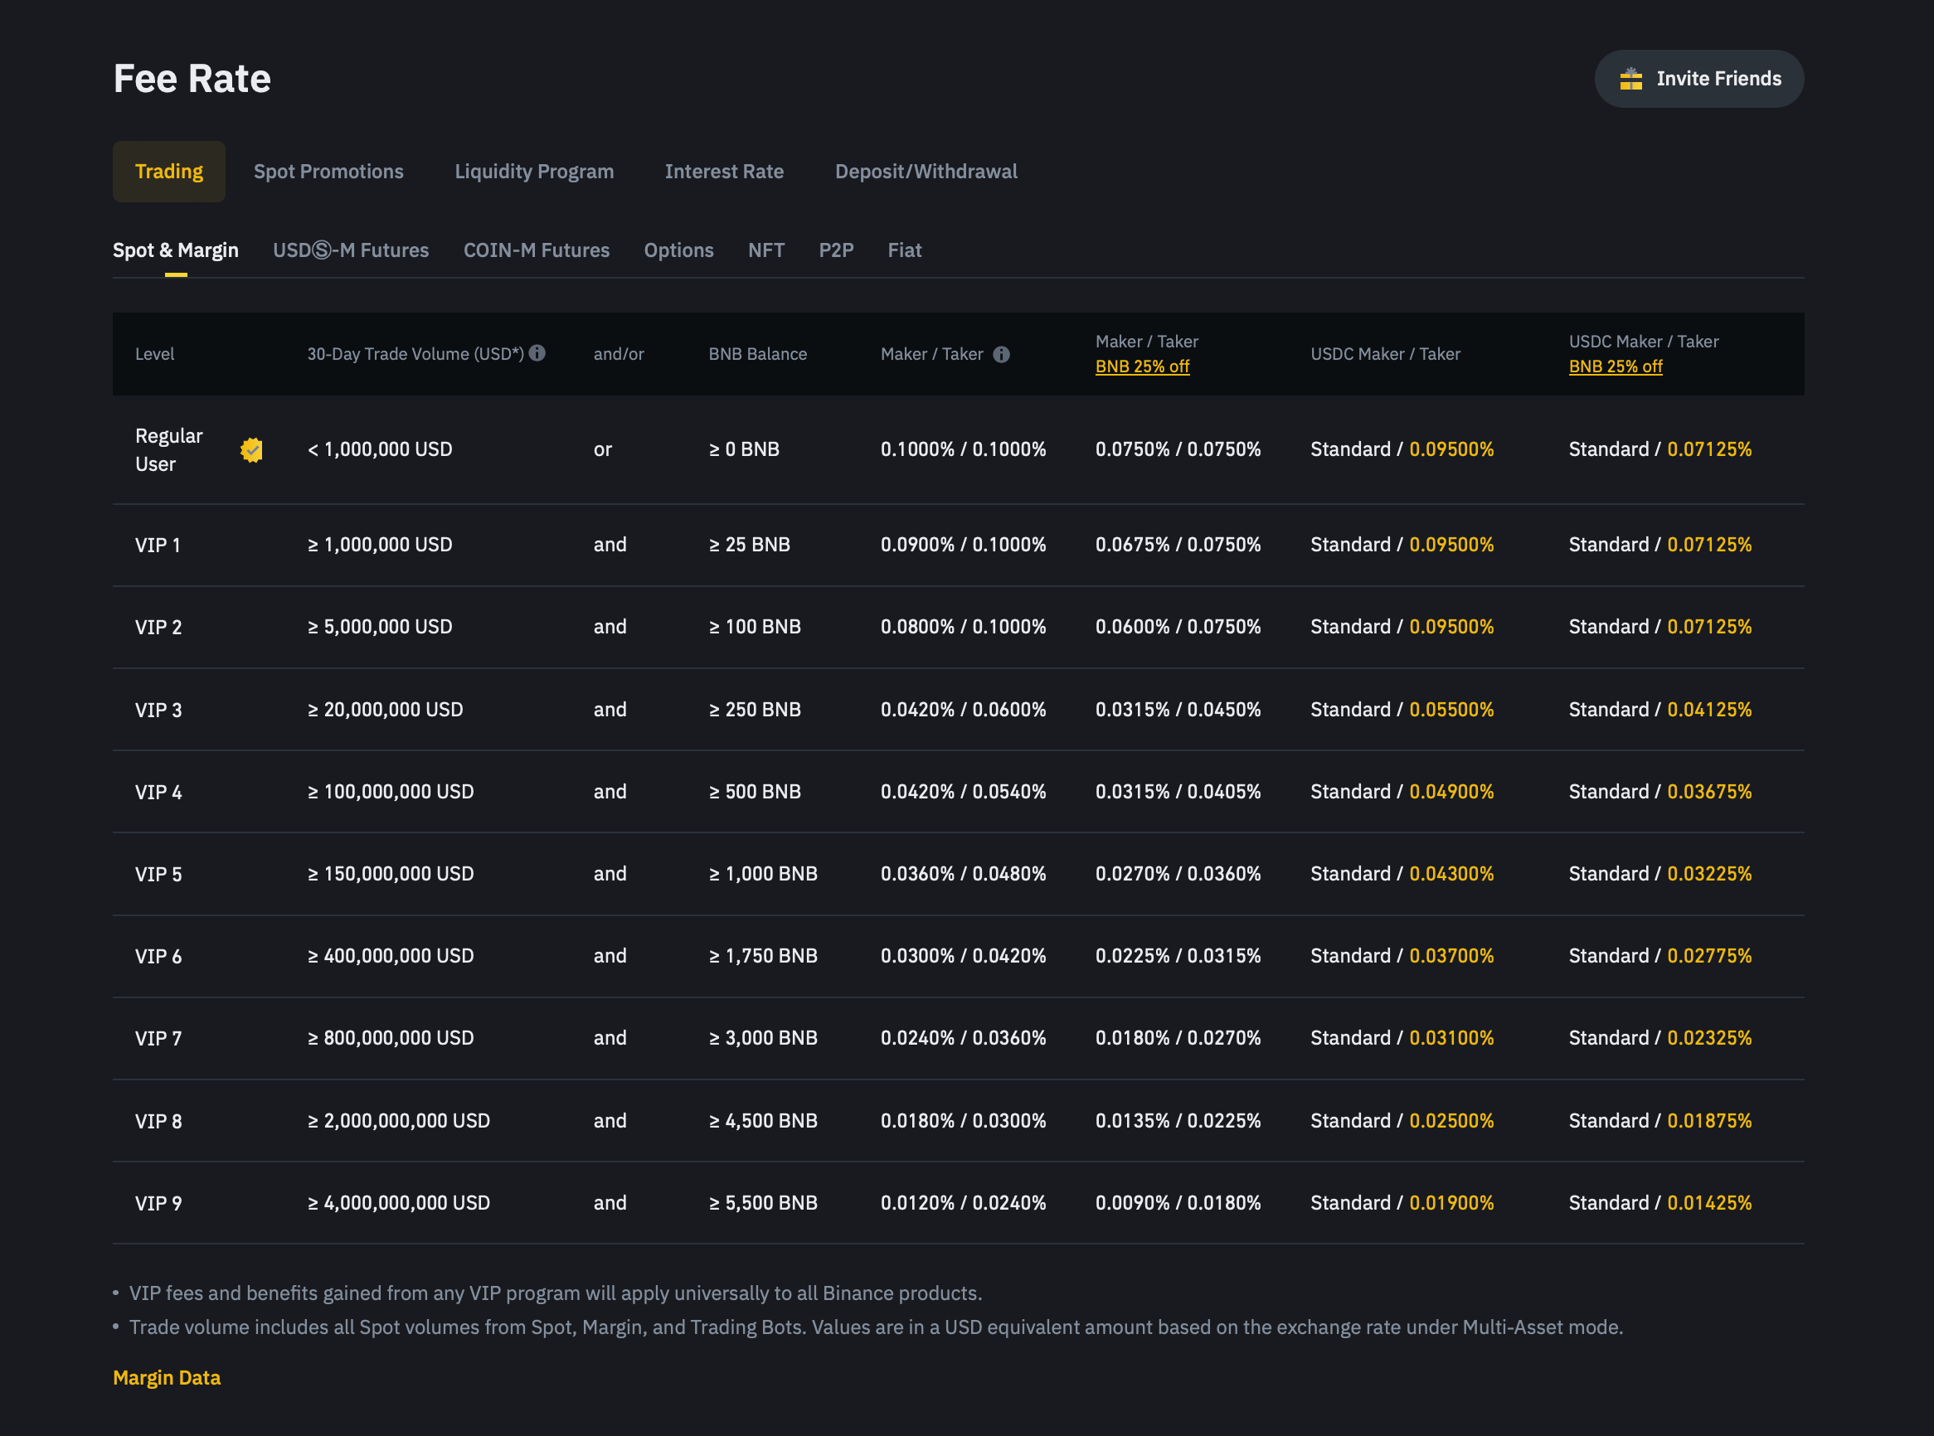Viewport: 1934px width, 1436px height.
Task: Click the verified badge beside Regular User
Action: click(251, 450)
